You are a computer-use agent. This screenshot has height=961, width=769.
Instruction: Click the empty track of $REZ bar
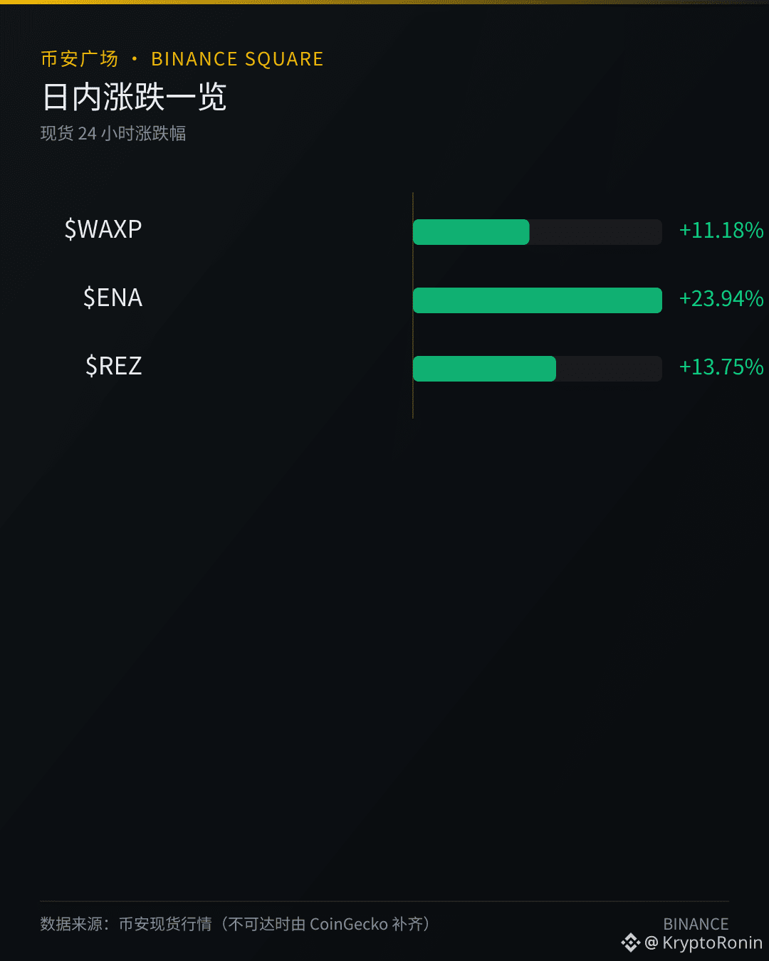tap(609, 369)
